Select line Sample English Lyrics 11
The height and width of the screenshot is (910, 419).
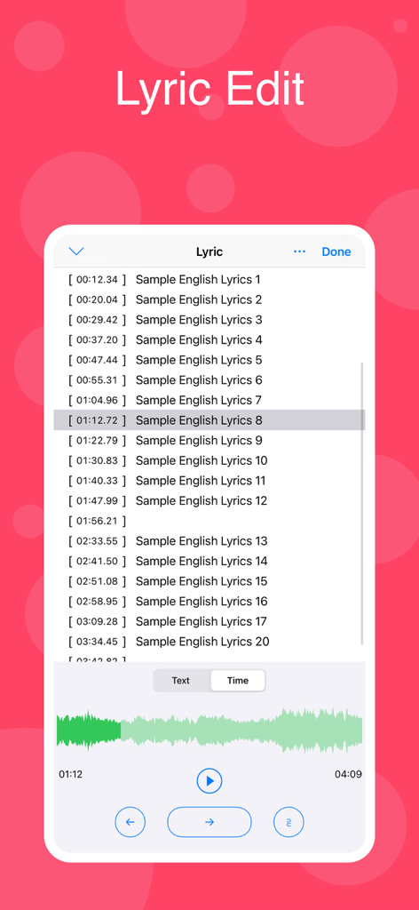(201, 481)
